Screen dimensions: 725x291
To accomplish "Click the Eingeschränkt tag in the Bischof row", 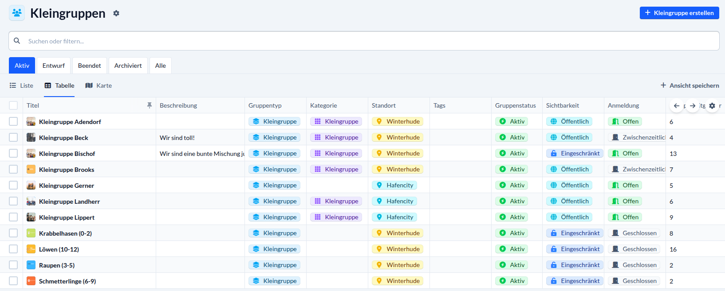I will click(x=575, y=153).
